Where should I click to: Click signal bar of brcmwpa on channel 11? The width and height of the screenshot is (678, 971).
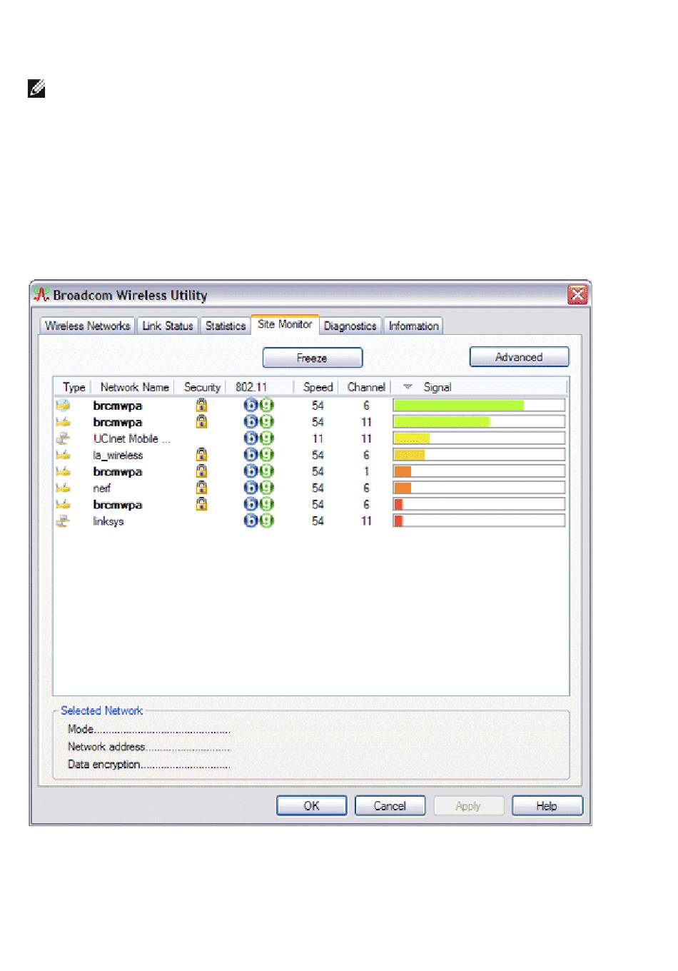(479, 422)
